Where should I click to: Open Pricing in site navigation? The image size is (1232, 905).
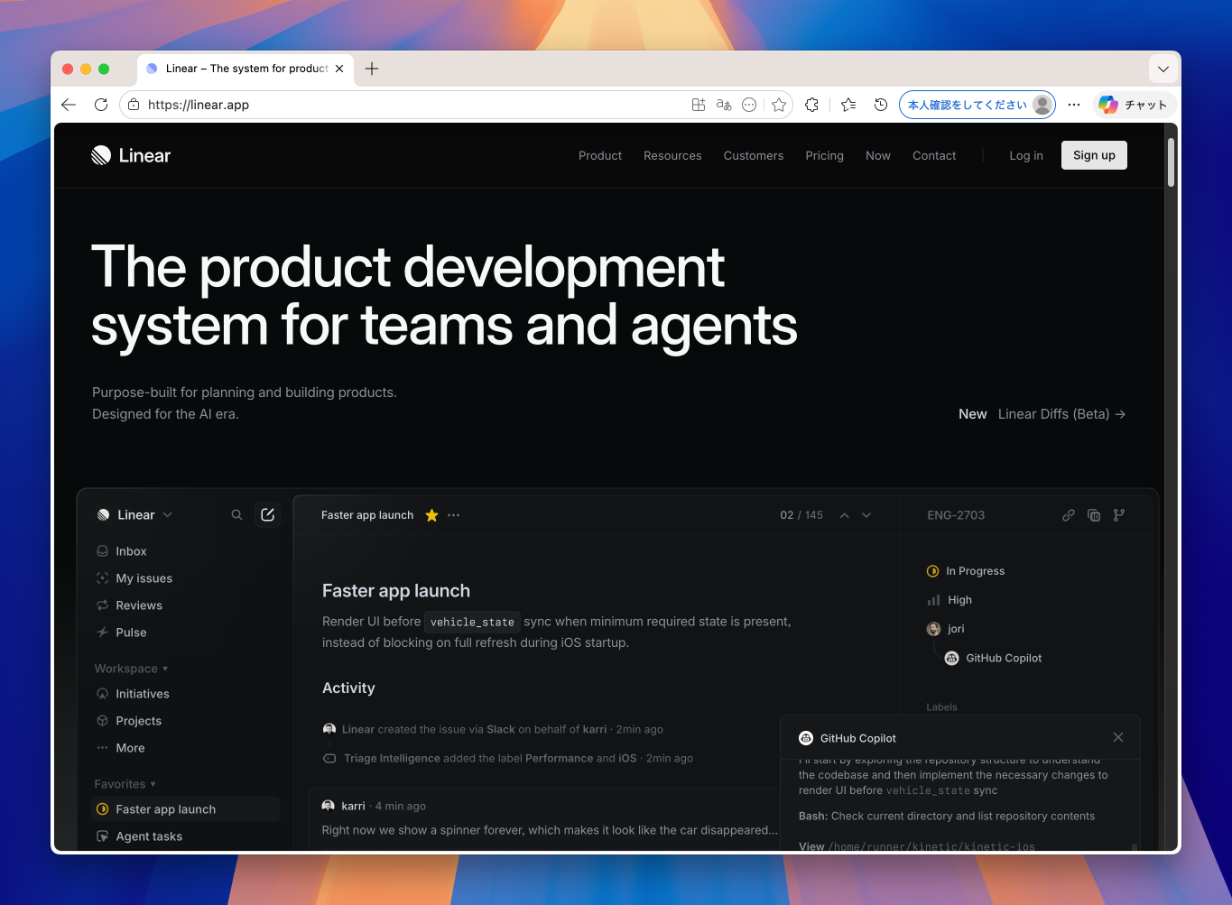click(x=824, y=155)
